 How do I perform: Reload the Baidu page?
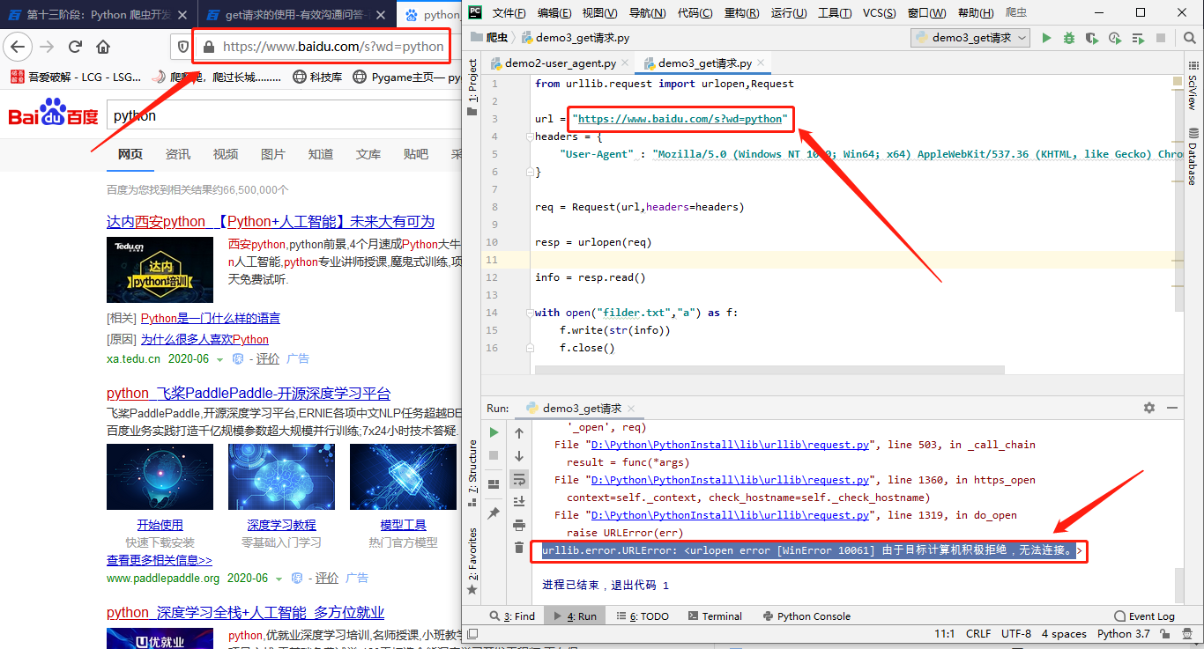coord(75,47)
